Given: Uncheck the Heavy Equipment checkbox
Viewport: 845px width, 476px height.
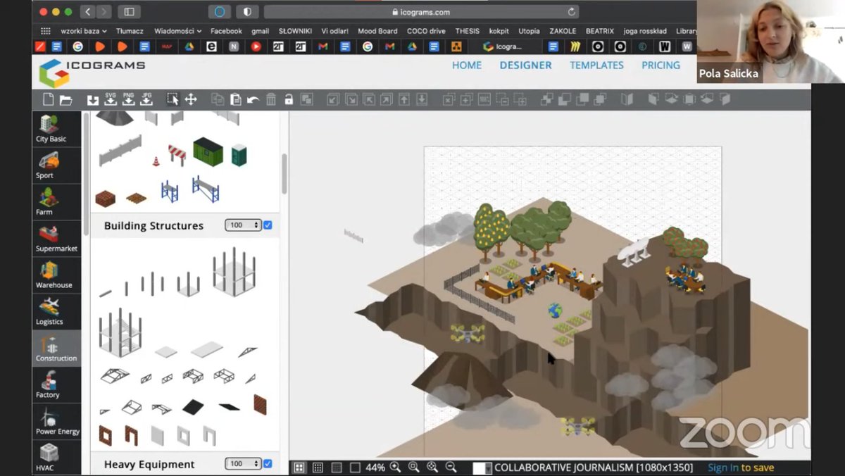Looking at the screenshot, I should (268, 463).
